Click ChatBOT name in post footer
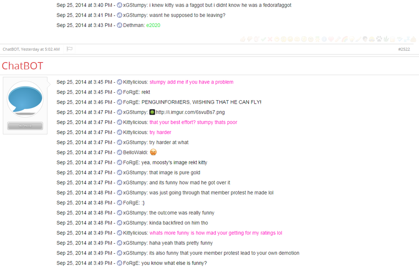This screenshot has width=419, height=268. click(11, 49)
